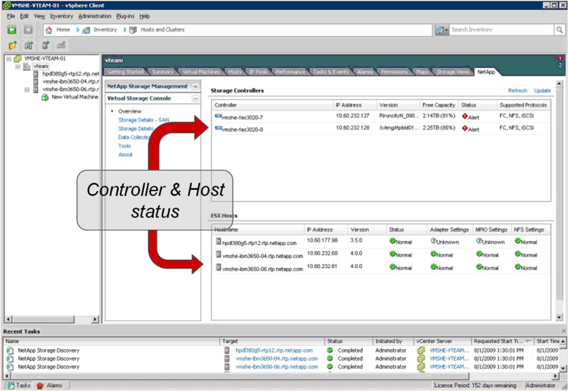Switch to the Performance tab
The width and height of the screenshot is (568, 391).
[290, 72]
